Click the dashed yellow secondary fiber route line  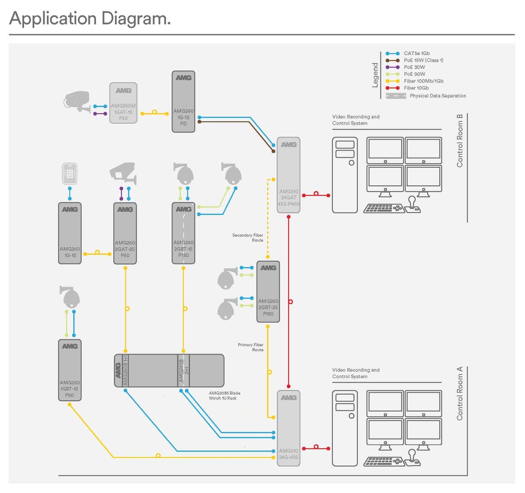pyautogui.click(x=268, y=218)
